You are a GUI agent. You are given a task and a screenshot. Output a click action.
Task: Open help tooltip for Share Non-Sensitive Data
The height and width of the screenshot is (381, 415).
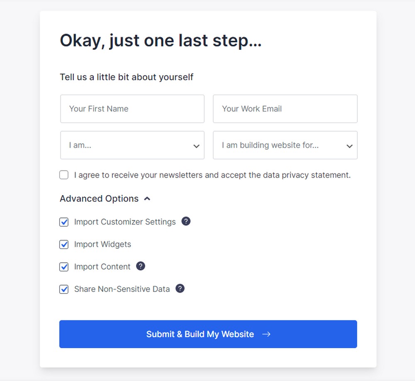pyautogui.click(x=180, y=288)
